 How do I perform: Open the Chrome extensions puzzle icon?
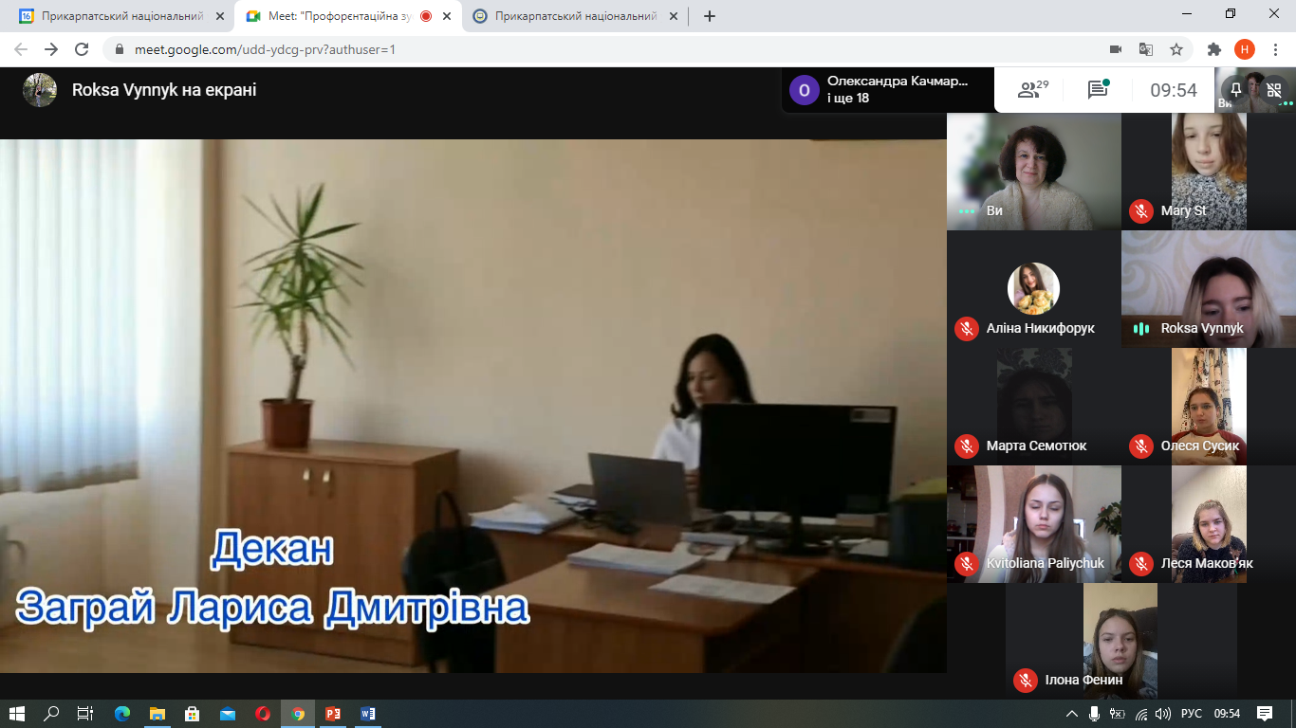[1213, 49]
